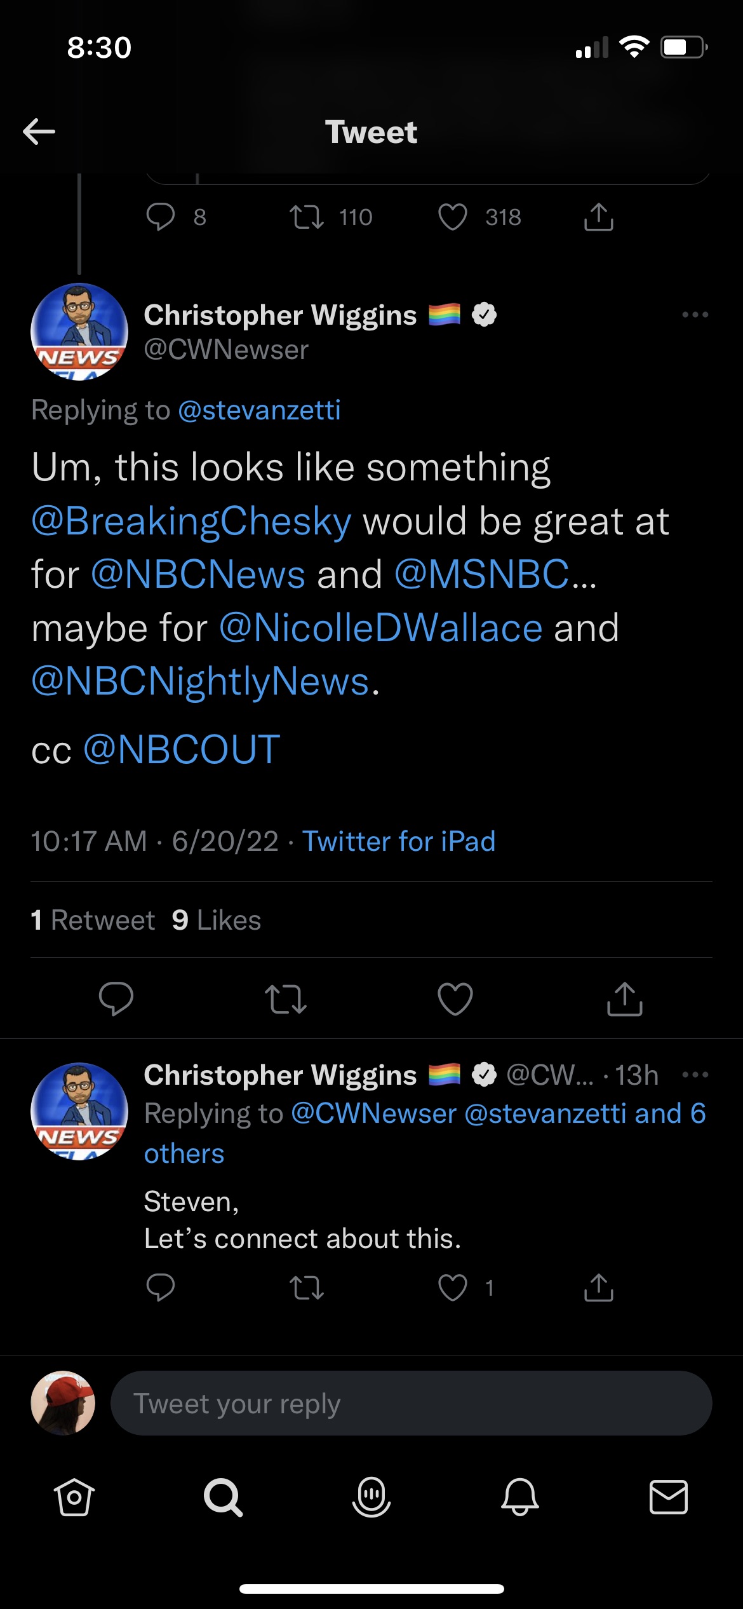Open more options on the 13h reply
This screenshot has width=743, height=1609.
pos(695,1075)
